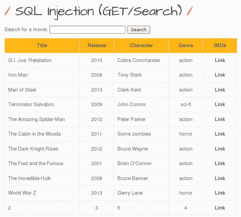241x217 pixels.
Task: Select the title 'Iron Man'
Action: 18,75
